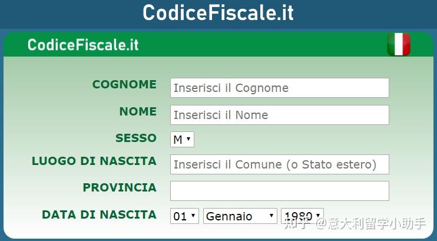Click the LUOGO DI NASCITA label

click(94, 161)
